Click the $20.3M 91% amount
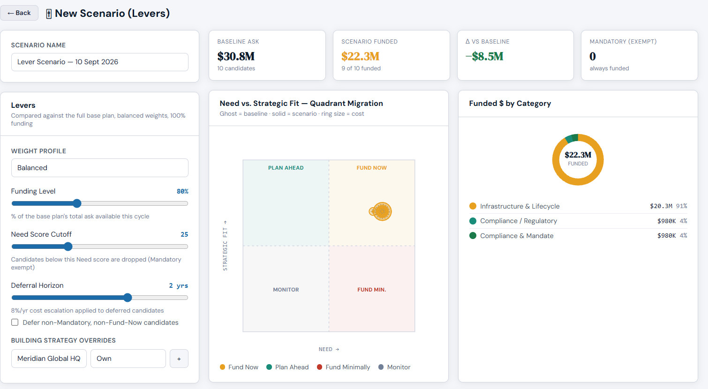 coord(669,206)
